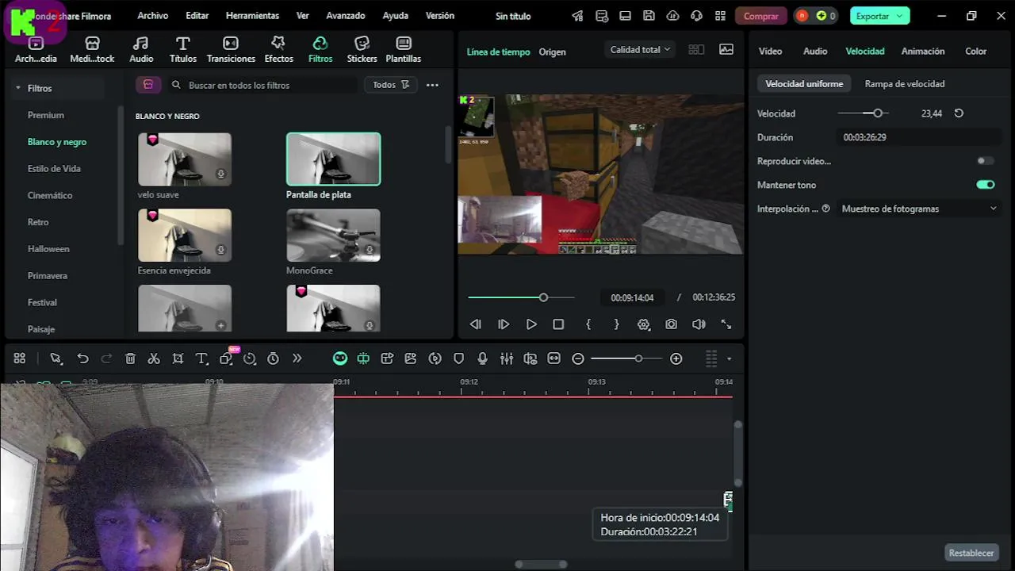Image resolution: width=1015 pixels, height=571 pixels.
Task: Open the Archivo menu
Action: pos(152,16)
